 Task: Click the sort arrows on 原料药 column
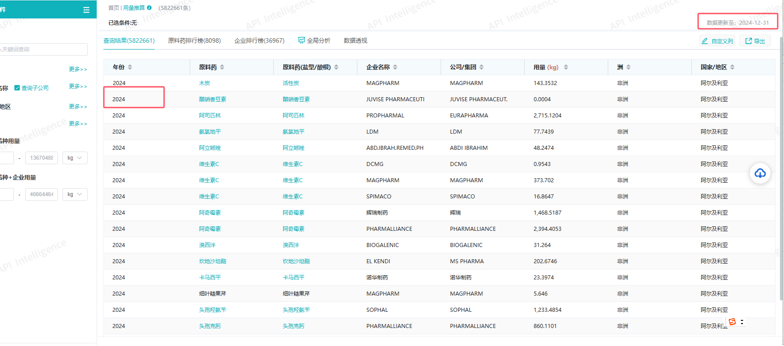click(x=222, y=67)
